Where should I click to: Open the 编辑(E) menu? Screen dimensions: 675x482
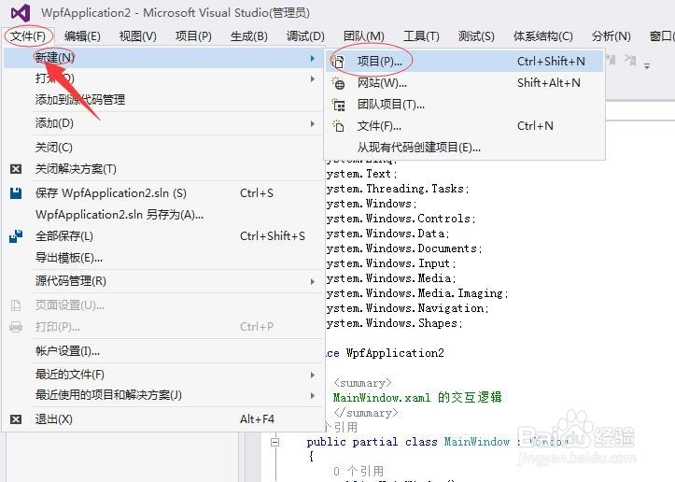click(x=82, y=36)
